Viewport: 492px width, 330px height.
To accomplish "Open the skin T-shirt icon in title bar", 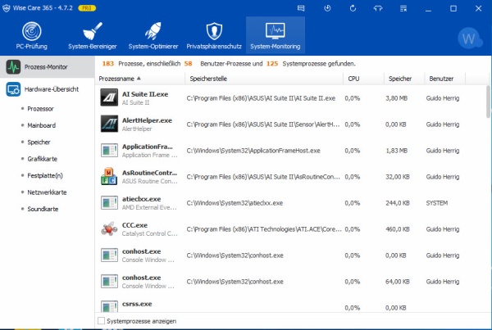I will point(378,8).
